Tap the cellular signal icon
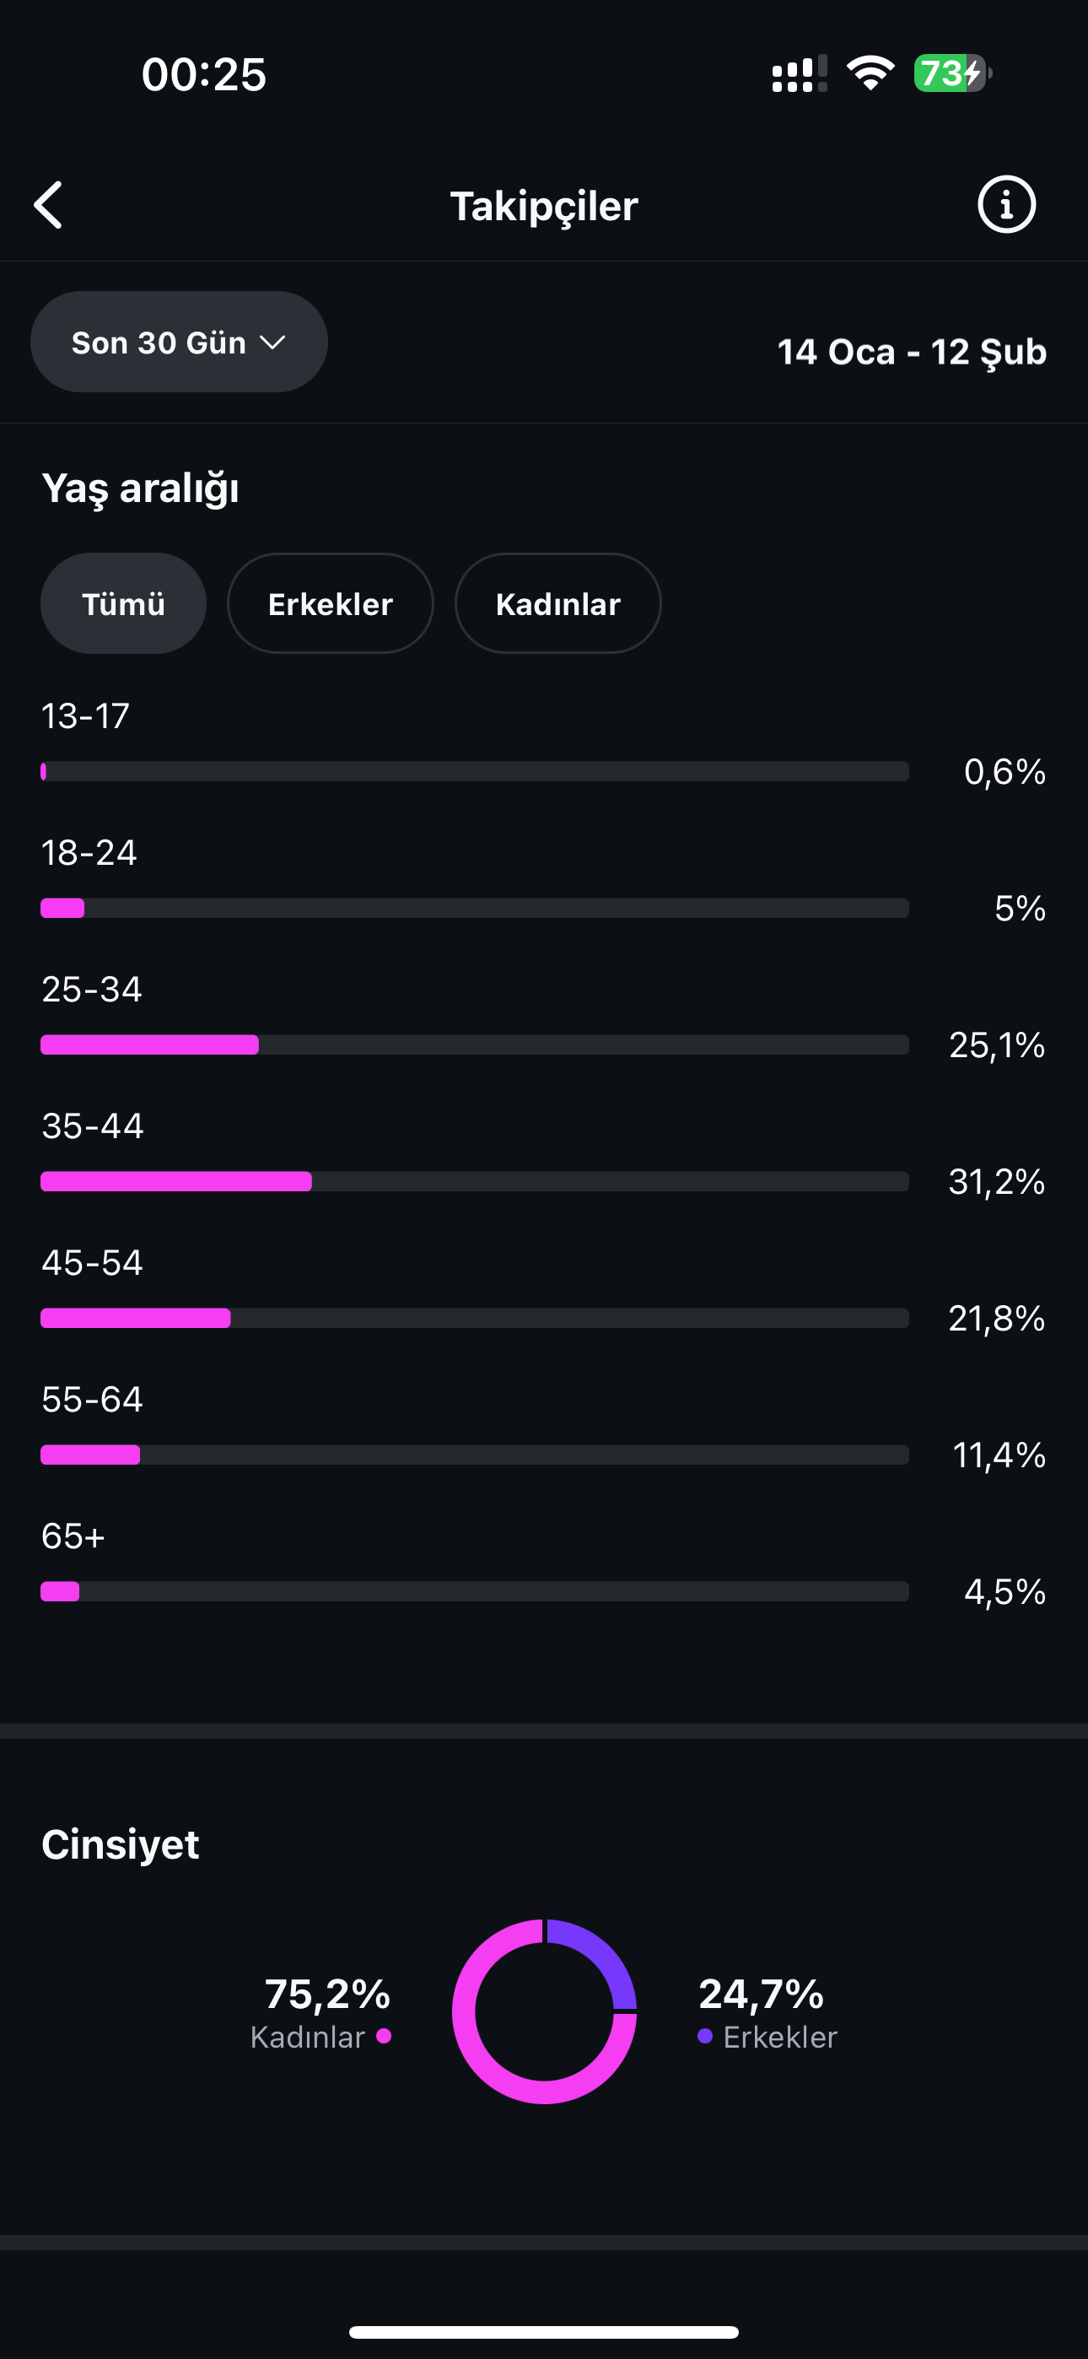Viewport: 1088px width, 2359px height. 800,73
